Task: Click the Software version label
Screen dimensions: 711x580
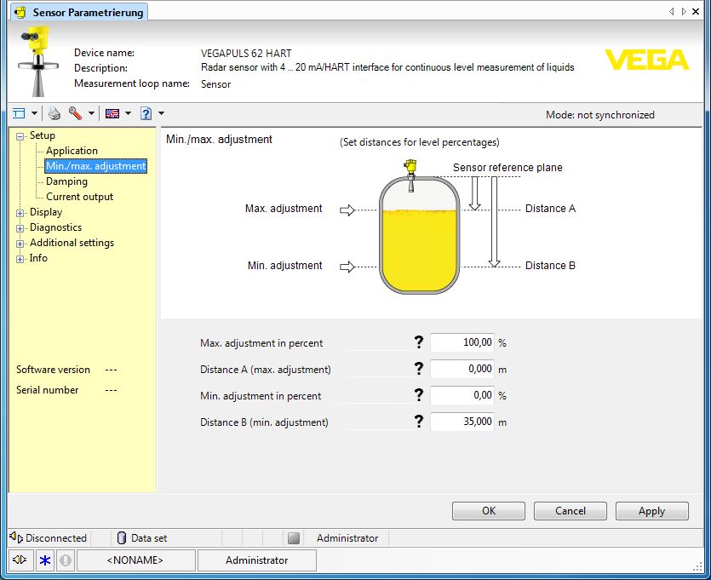Action: [53, 370]
